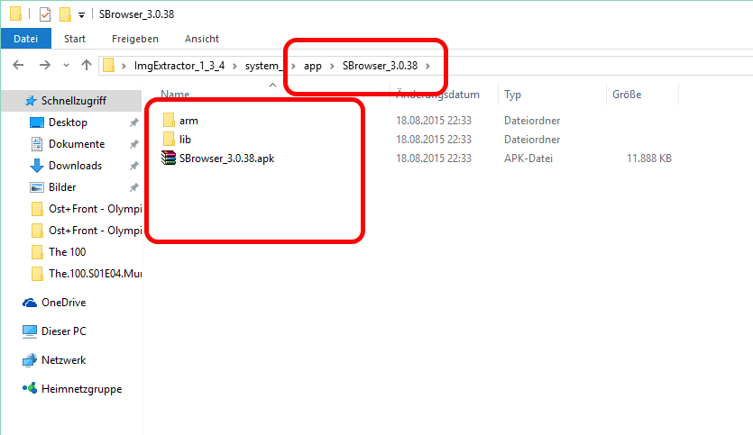This screenshot has width=753, height=435.
Task: Go up one folder level
Action: (87, 65)
